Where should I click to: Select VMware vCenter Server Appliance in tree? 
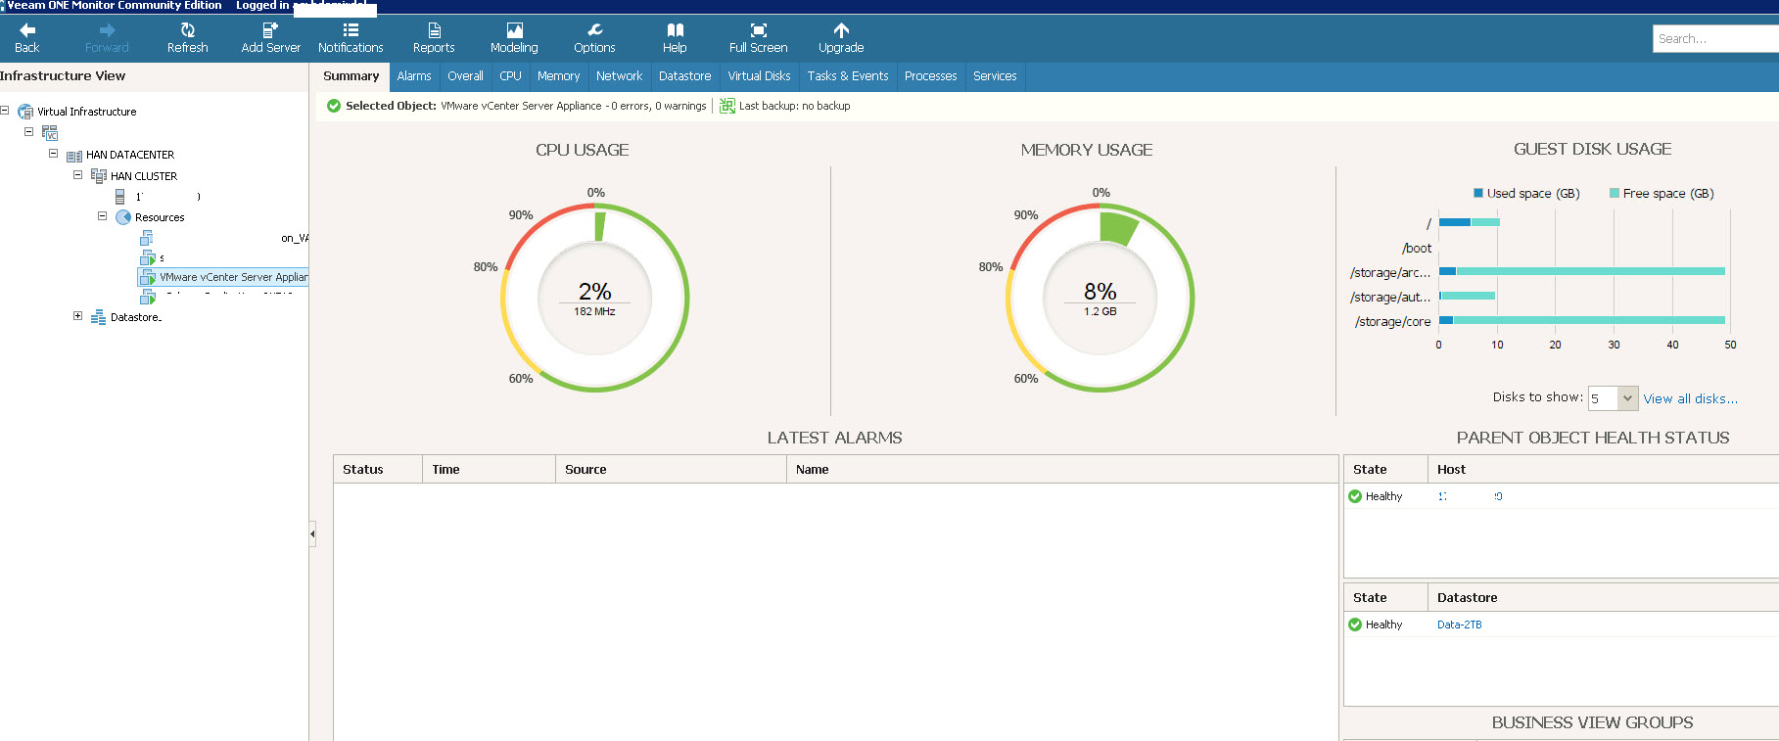click(233, 278)
